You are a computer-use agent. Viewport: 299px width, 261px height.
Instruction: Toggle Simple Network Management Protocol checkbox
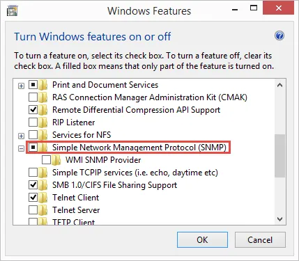pos(33,148)
